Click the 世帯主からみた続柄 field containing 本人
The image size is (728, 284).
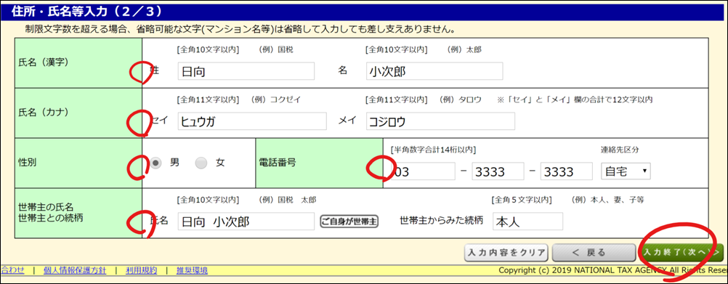tap(528, 222)
